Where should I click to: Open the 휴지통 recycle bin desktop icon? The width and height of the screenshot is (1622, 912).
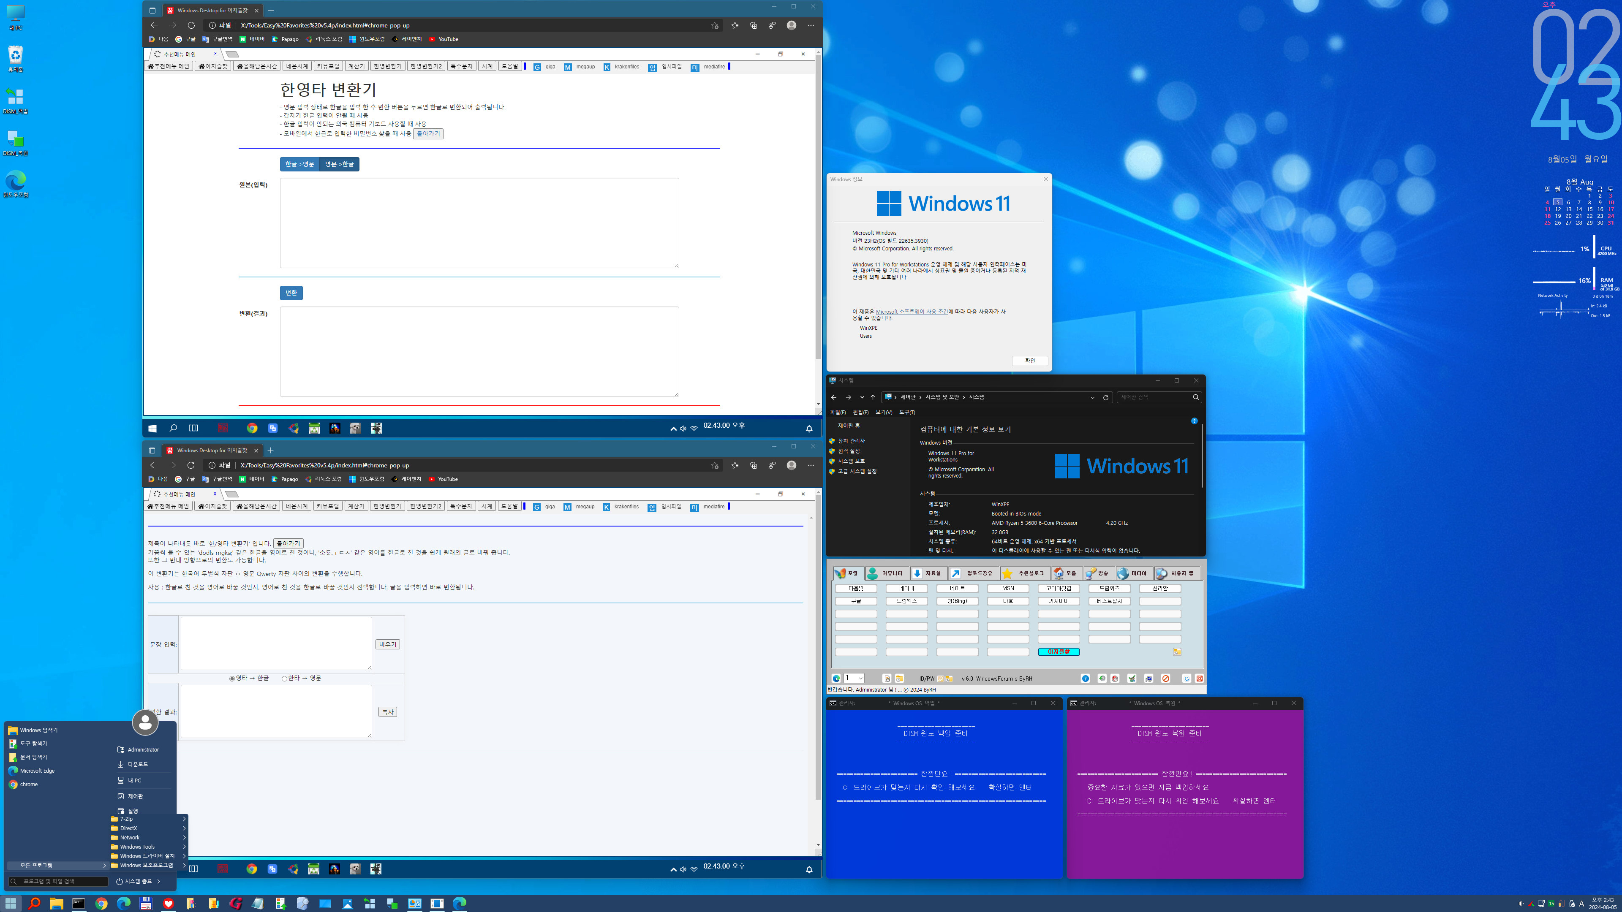pos(15,59)
